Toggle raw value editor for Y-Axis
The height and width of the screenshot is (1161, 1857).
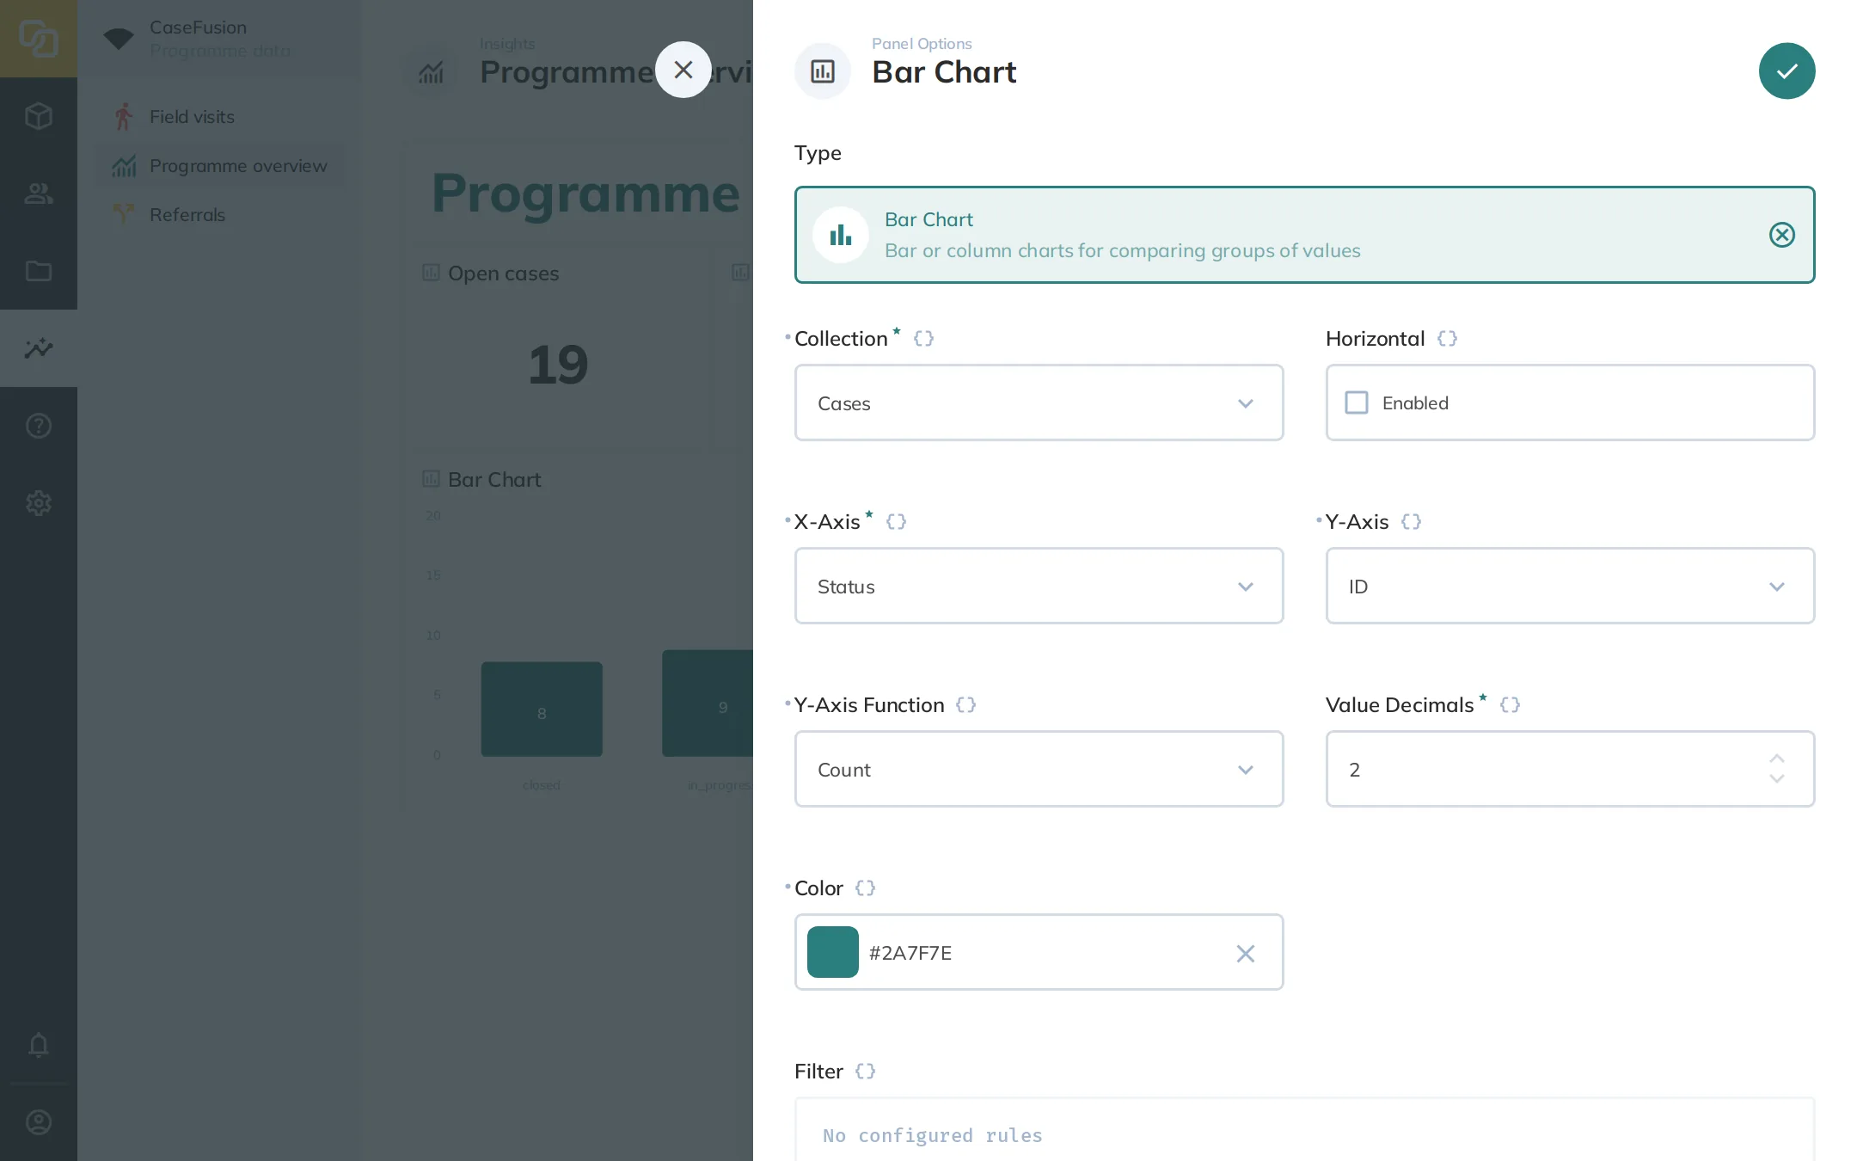pos(1411,521)
